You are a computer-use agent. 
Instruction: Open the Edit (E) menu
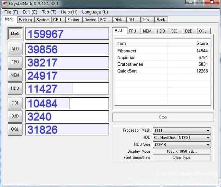point(30,12)
